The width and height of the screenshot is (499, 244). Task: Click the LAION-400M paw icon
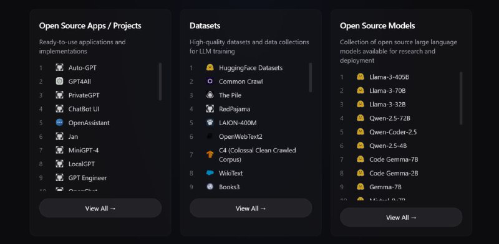(210, 123)
